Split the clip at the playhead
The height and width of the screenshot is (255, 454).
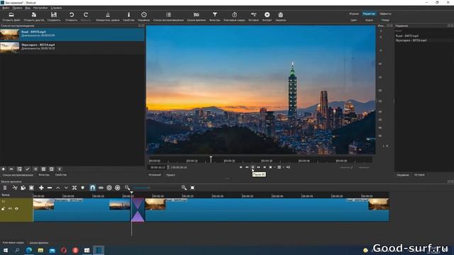tap(74, 188)
